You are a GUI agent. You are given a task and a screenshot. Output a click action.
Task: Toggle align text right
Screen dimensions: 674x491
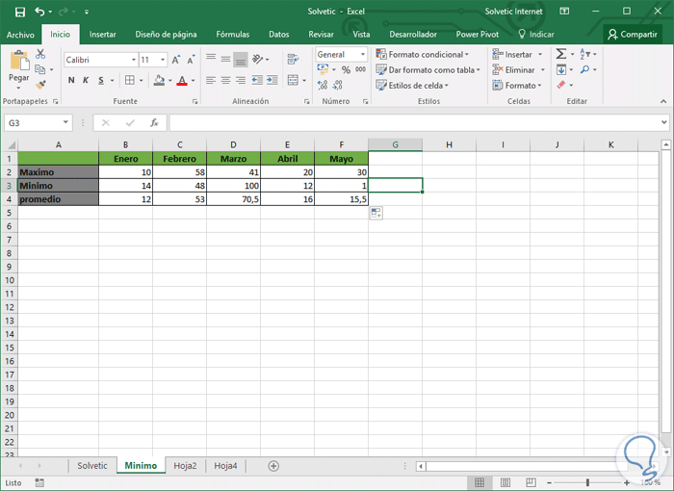[241, 80]
